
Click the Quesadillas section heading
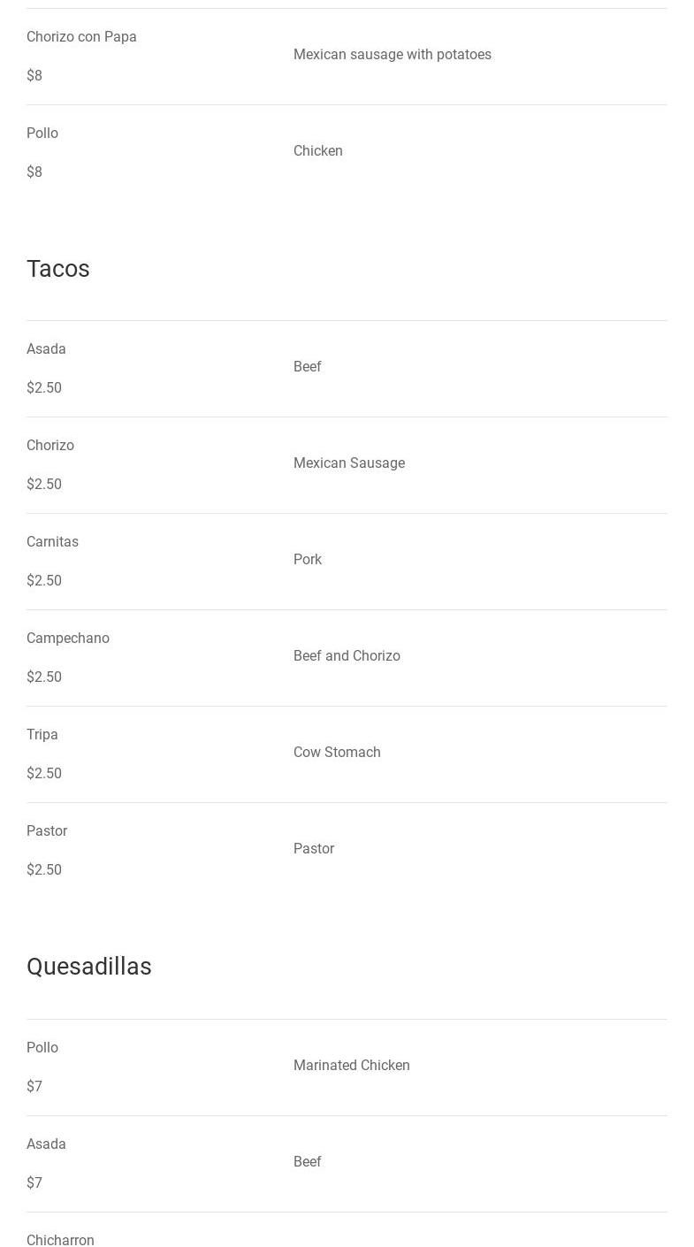89,967
